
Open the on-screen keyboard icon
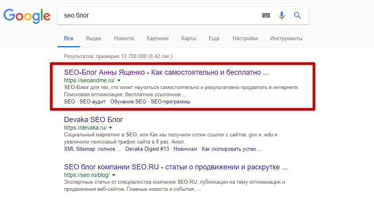click(266, 16)
